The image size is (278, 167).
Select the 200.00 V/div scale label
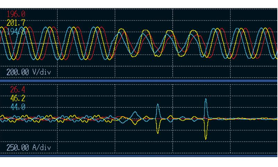pos(29,72)
